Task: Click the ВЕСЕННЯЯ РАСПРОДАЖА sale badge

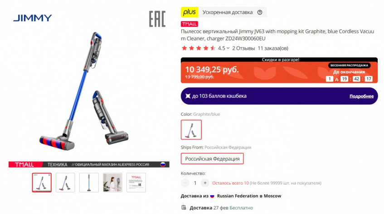Action: click(349, 66)
